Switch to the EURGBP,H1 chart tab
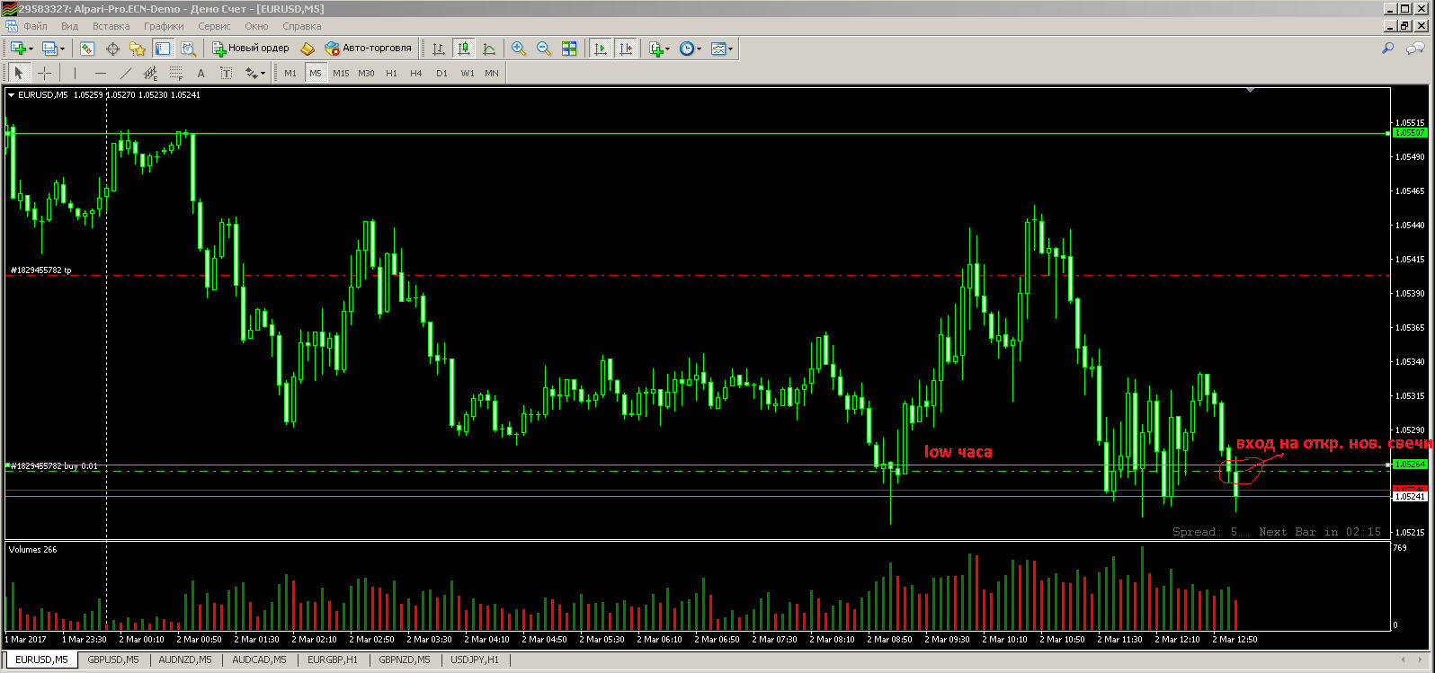The height and width of the screenshot is (673, 1435). (333, 660)
